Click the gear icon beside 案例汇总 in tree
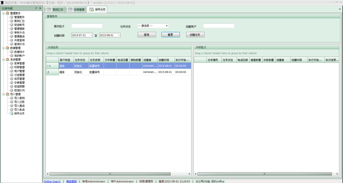 click(12, 21)
